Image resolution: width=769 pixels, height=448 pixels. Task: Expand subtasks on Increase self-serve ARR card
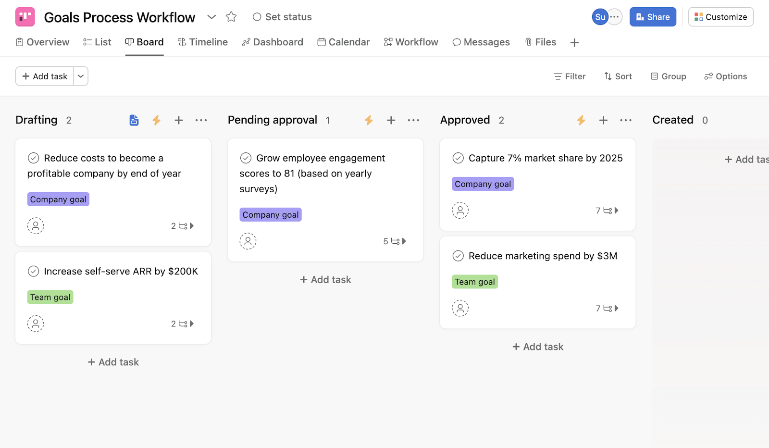coord(183,324)
